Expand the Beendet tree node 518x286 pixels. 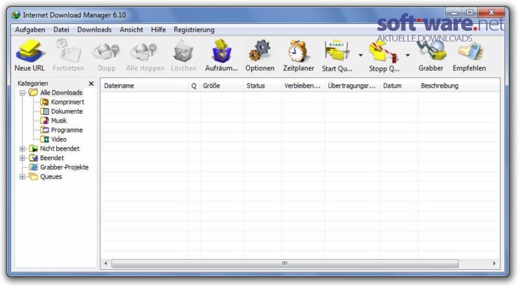[x=22, y=158]
